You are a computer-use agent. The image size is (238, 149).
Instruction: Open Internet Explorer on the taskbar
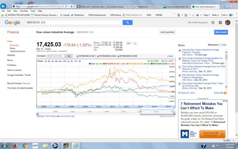(76, 146)
